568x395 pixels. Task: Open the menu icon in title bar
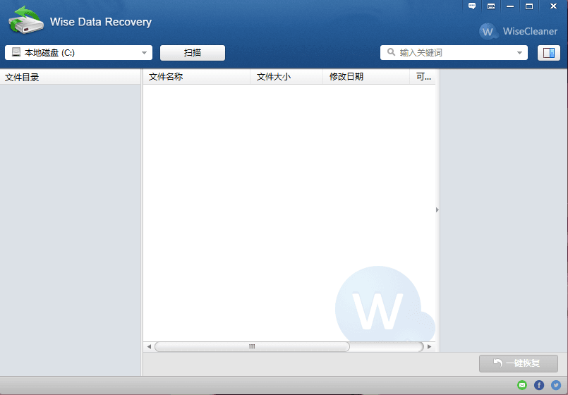pyautogui.click(x=491, y=6)
